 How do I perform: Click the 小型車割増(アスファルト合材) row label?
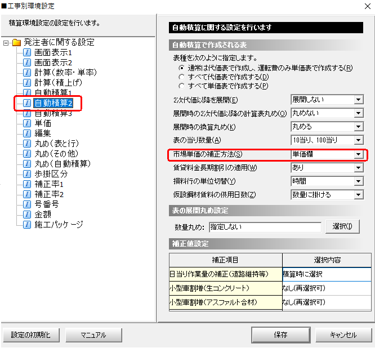pyautogui.click(x=226, y=302)
